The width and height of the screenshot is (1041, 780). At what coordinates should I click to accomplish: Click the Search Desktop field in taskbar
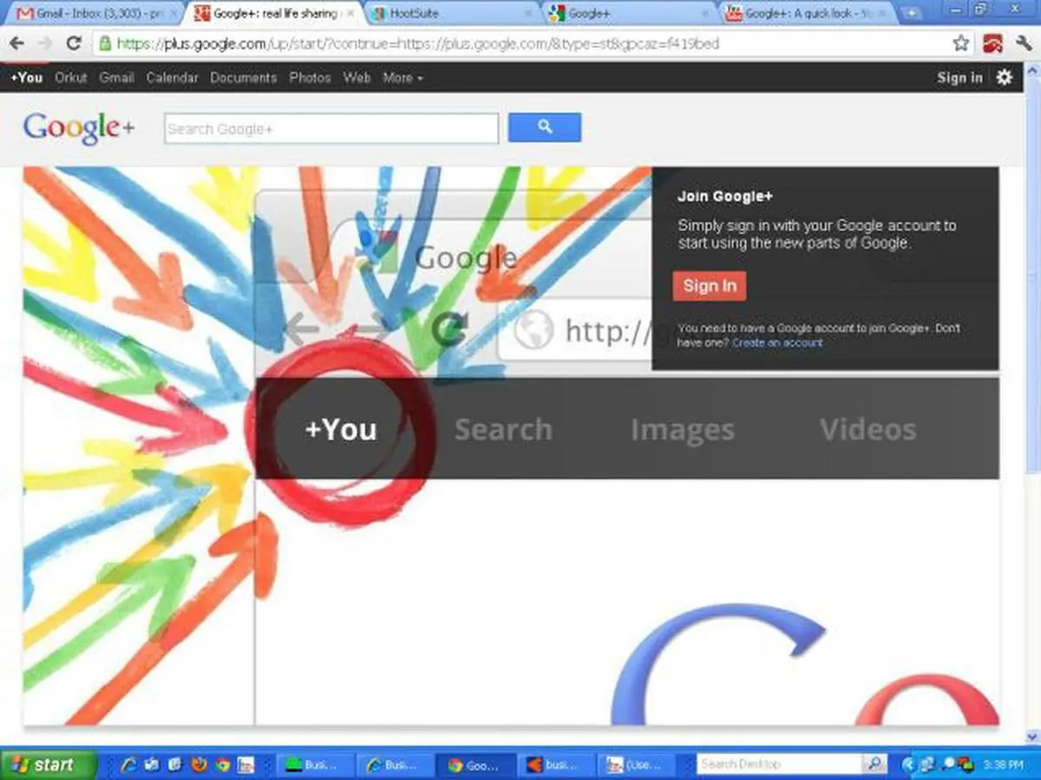pos(780,764)
